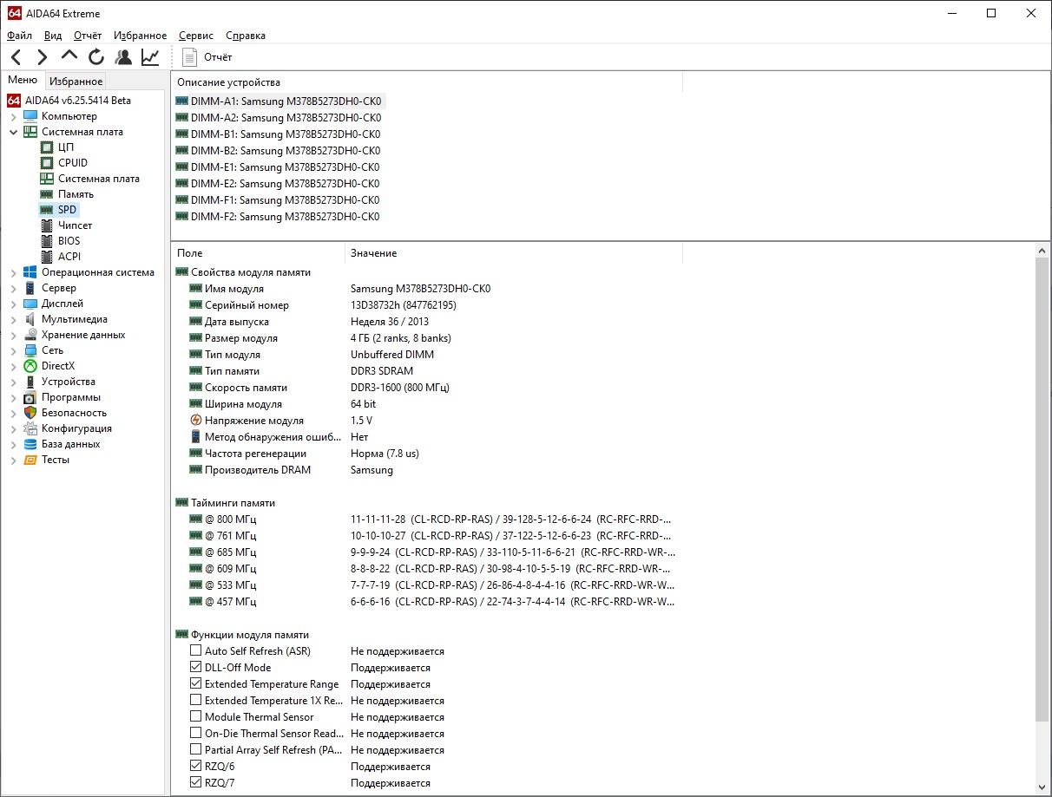Viewport: 1052px width, 797px height.
Task: Expand the Сеть tree node
Action: pos(13,350)
